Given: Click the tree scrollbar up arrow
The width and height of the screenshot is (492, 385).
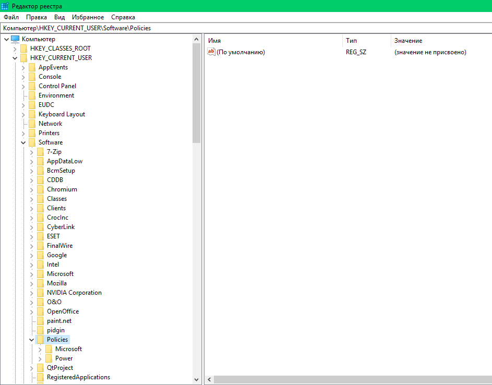Looking at the screenshot, I should coord(196,39).
